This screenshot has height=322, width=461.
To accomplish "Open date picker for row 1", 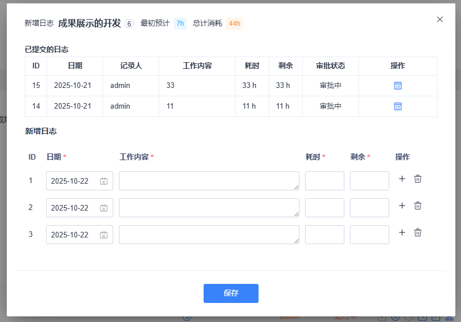I will click(79, 181).
